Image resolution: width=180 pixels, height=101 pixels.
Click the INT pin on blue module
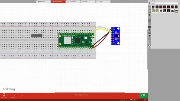click(x=112, y=40)
